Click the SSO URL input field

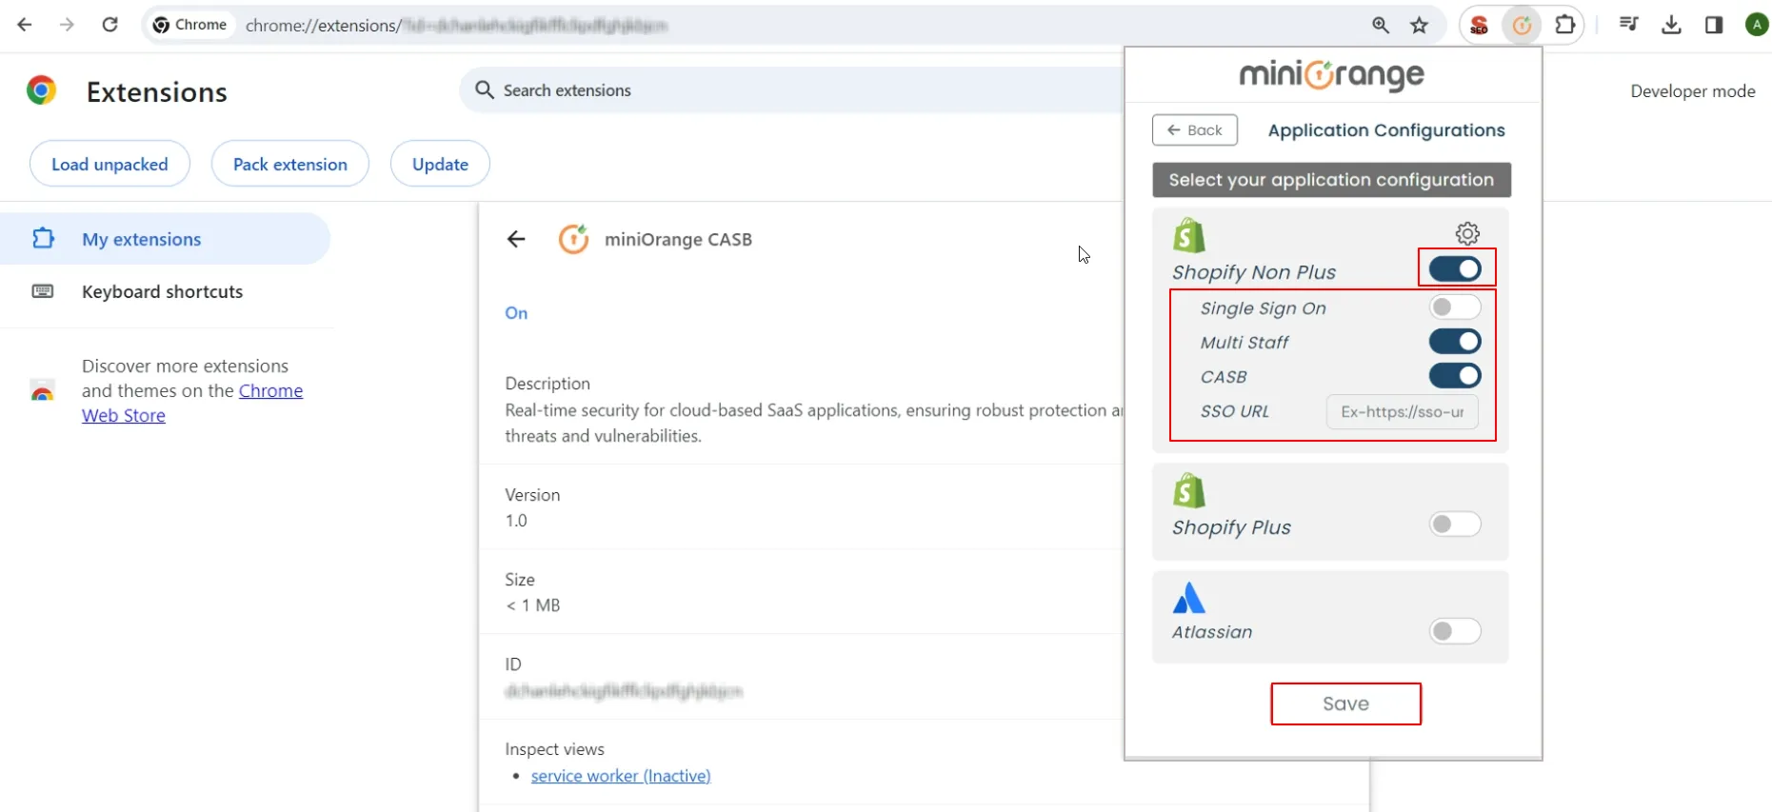tap(1402, 411)
